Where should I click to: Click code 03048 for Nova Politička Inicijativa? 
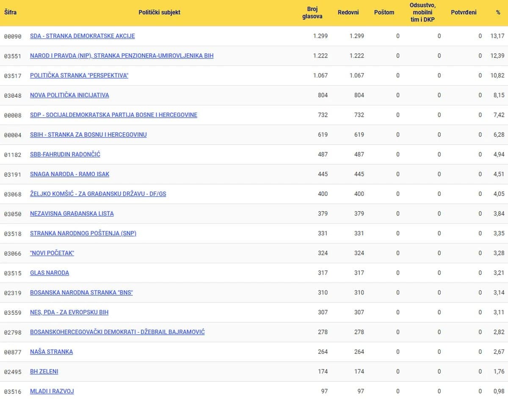pyautogui.click(x=13, y=96)
